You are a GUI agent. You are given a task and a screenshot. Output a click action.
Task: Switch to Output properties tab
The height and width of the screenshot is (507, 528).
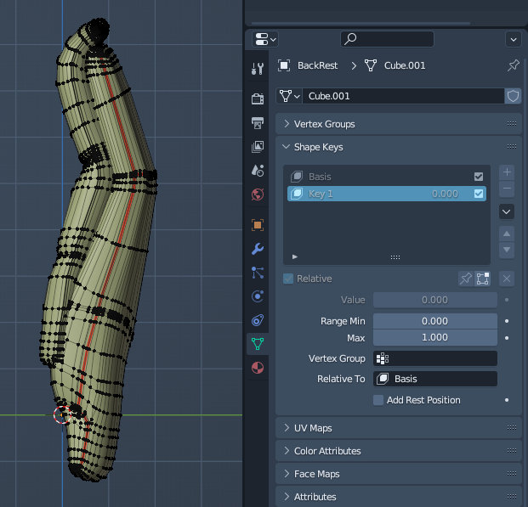pyautogui.click(x=258, y=123)
